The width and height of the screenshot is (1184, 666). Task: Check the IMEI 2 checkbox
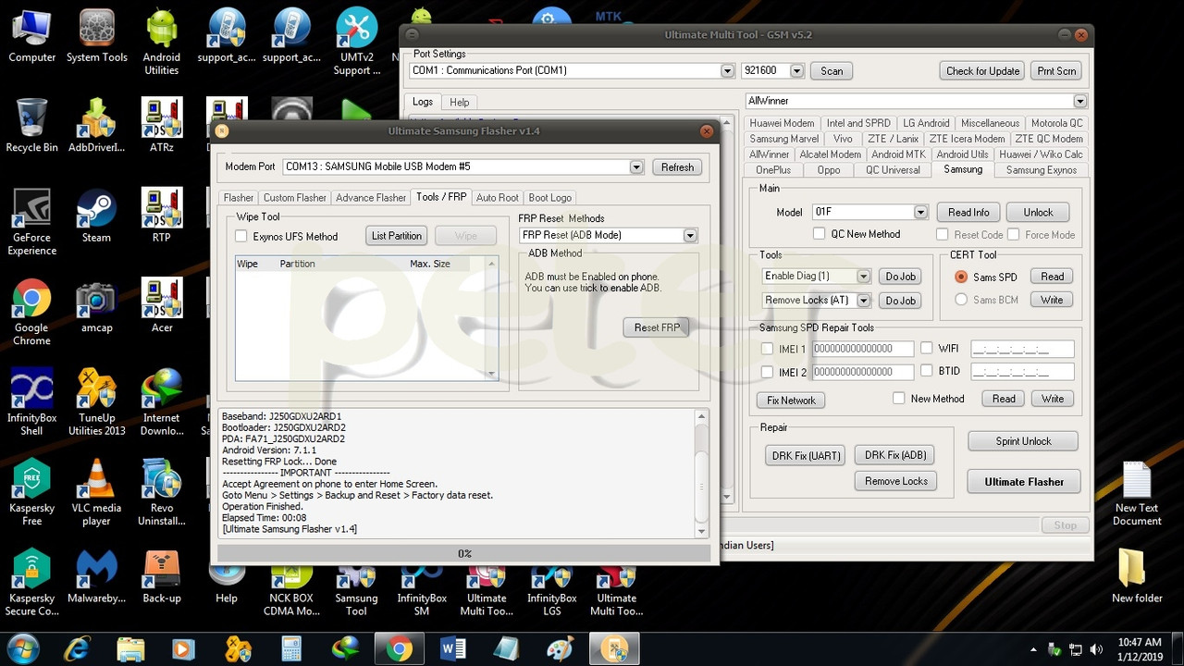tap(767, 372)
